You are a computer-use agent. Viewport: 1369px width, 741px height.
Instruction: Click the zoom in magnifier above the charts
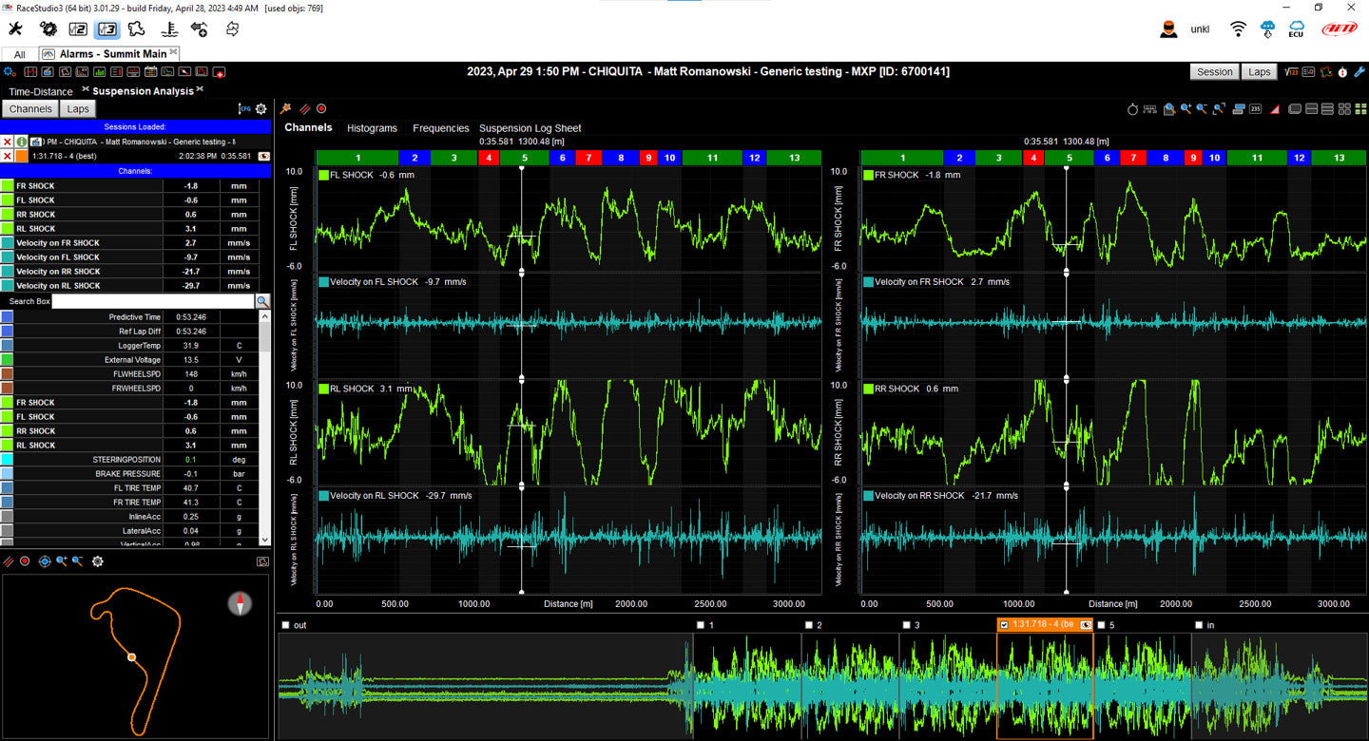1186,109
